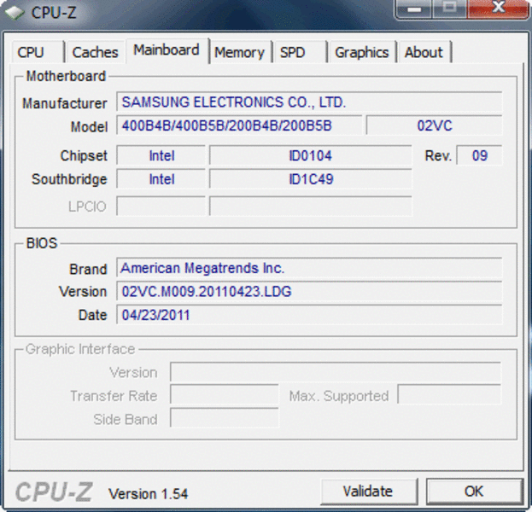Select the southbridge ID1C49 value

coord(311,179)
